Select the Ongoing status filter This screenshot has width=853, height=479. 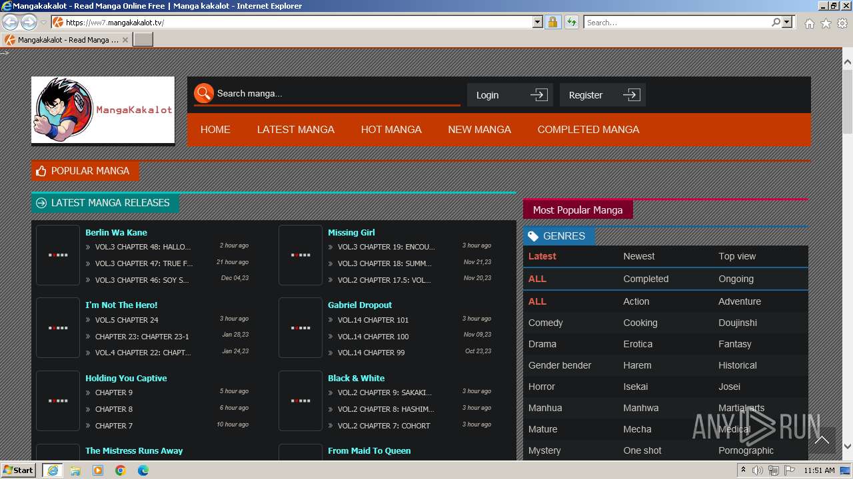tap(736, 279)
